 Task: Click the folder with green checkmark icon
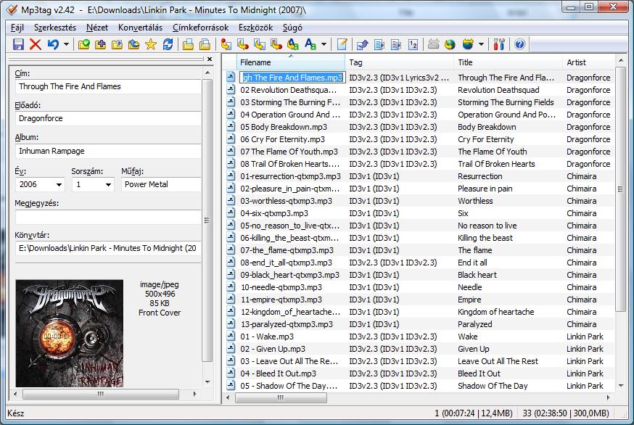pyautogui.click(x=84, y=45)
